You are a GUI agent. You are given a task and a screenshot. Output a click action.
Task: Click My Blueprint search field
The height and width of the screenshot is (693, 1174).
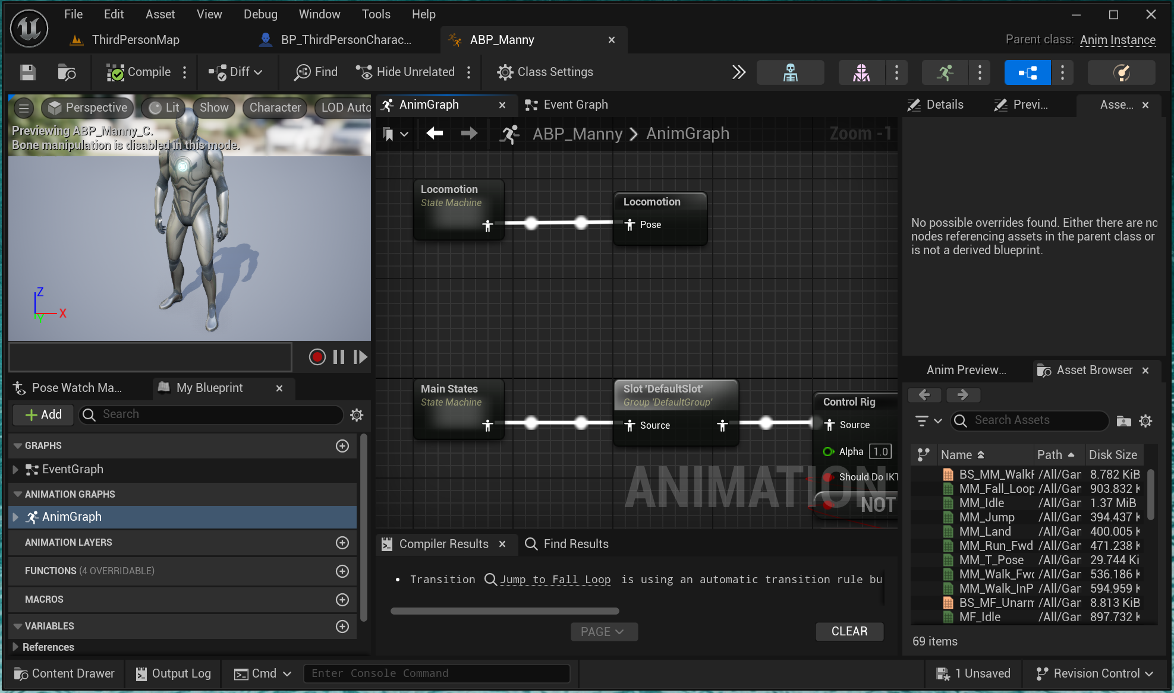pyautogui.click(x=211, y=415)
